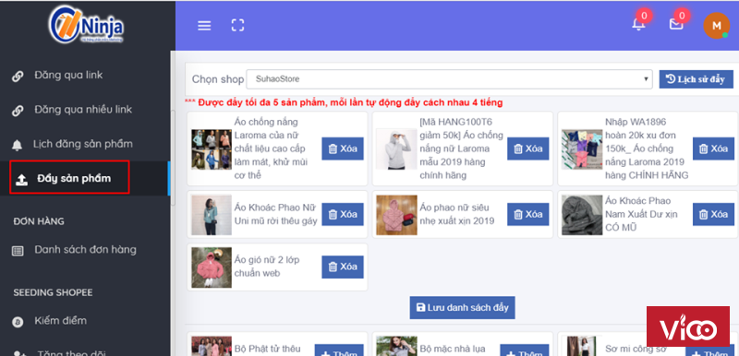Screen dimensions: 739x356
Task: Delete Nhập WA1896 product with Xóa
Action: tap(713, 148)
